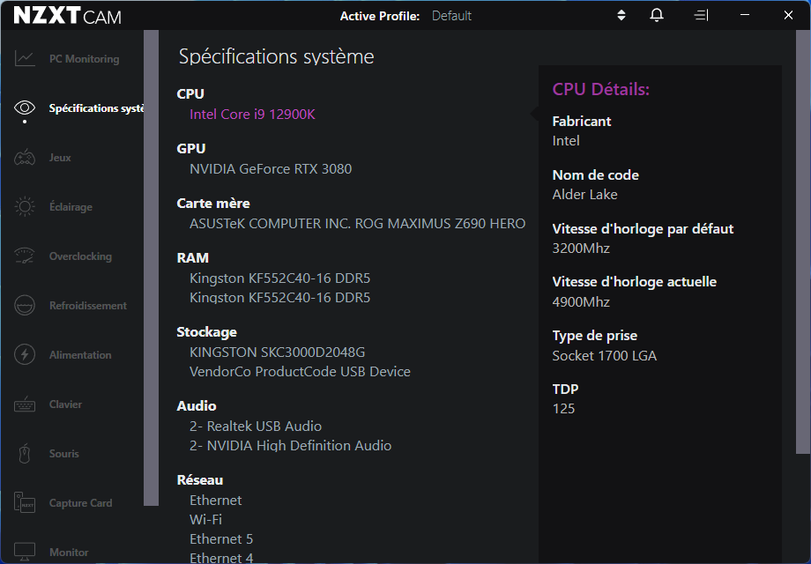811x564 pixels.
Task: Click the Alder Lake code name value
Action: click(x=585, y=195)
